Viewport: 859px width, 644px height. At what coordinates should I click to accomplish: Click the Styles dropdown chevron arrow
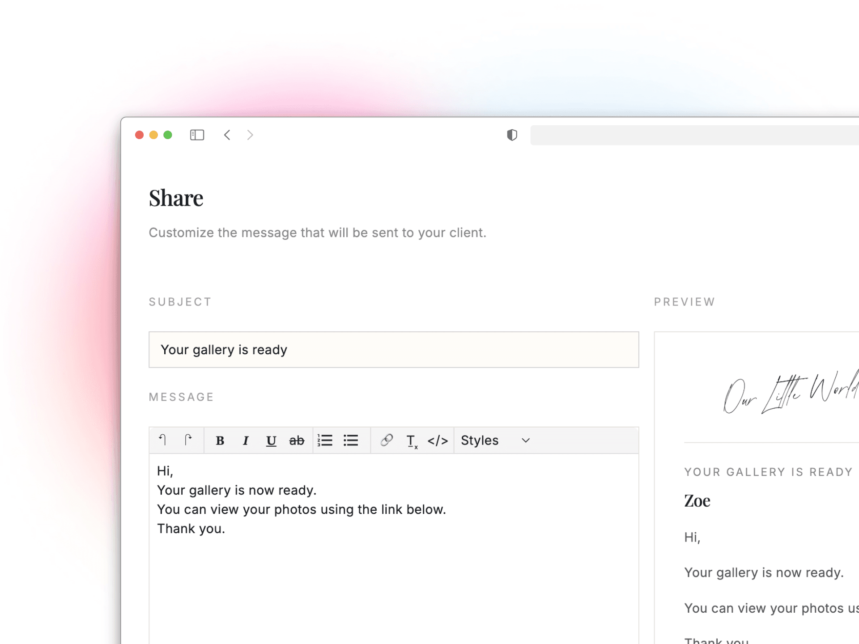tap(526, 441)
